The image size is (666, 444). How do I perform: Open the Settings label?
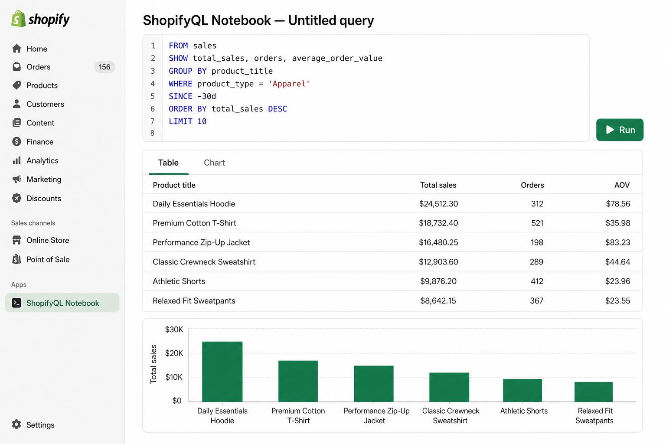point(40,425)
